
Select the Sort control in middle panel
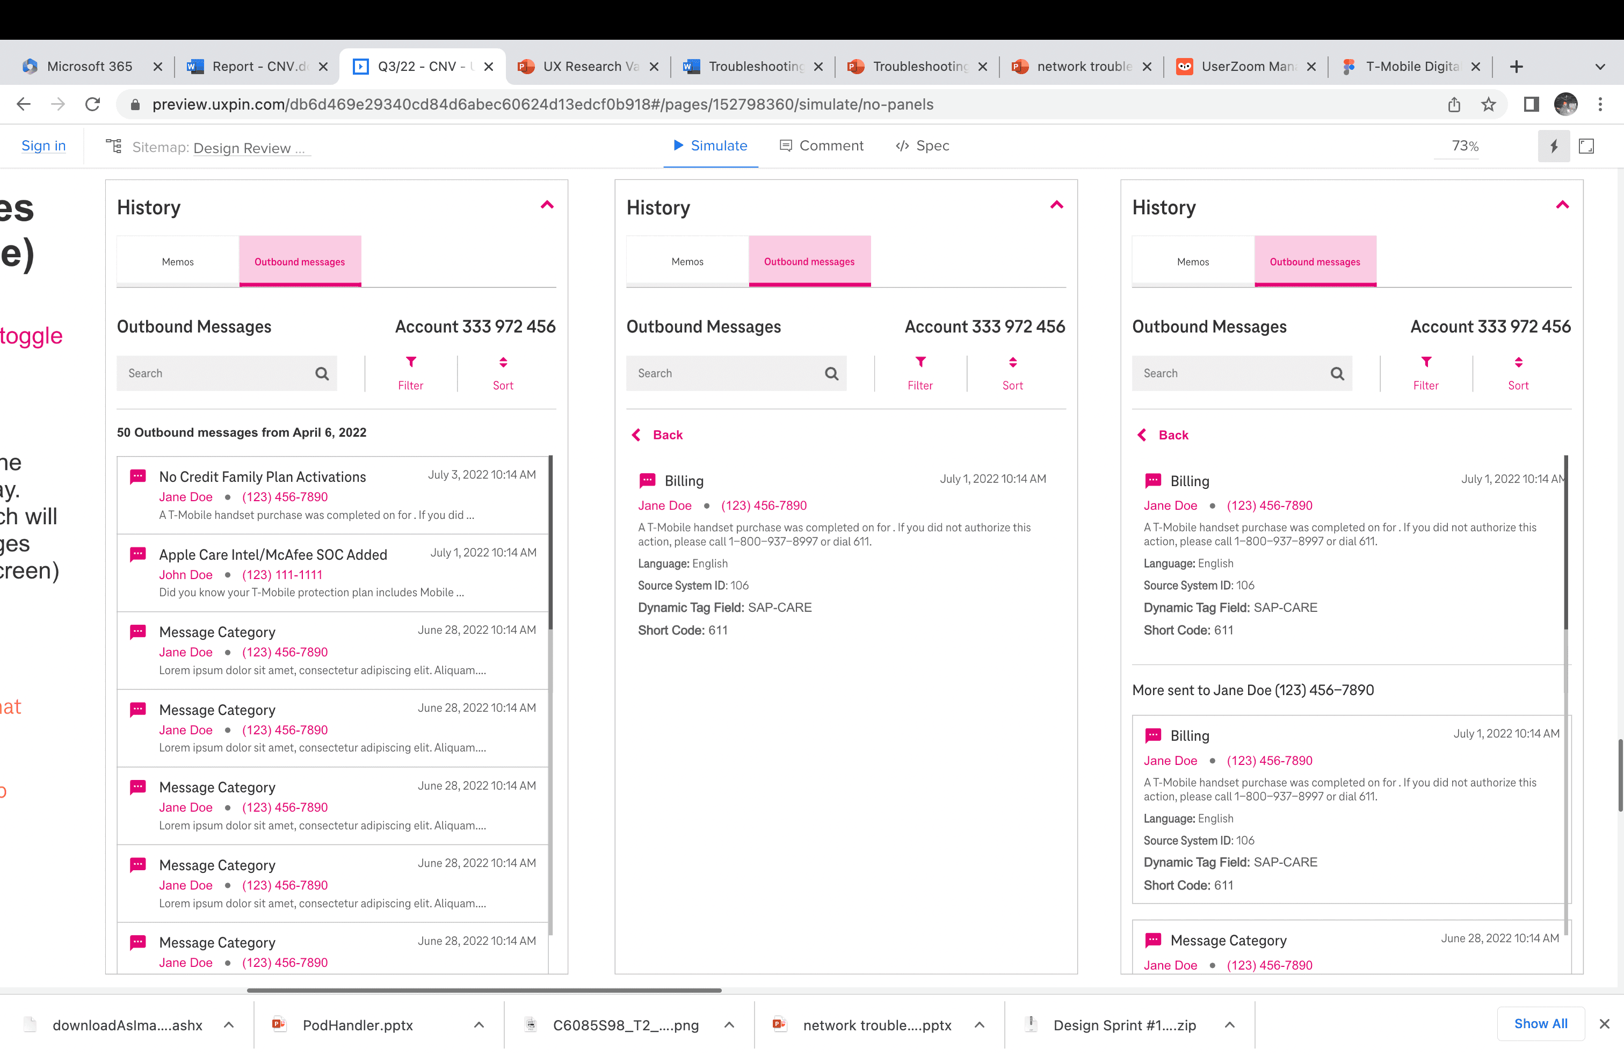(x=1013, y=363)
